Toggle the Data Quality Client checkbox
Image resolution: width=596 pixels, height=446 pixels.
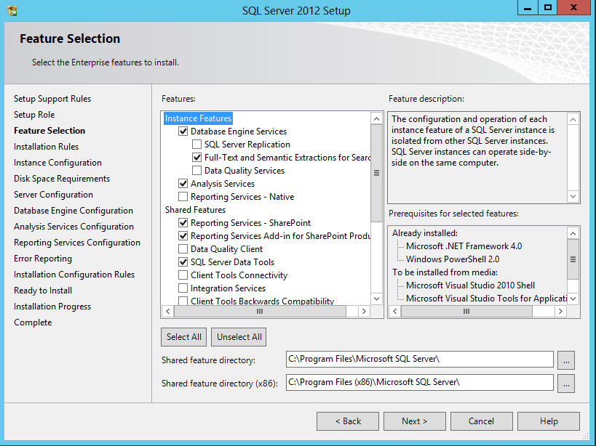click(183, 249)
